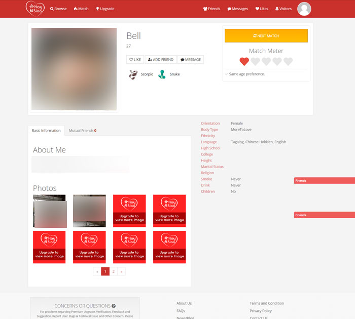This screenshot has width=355, height=319.
Task: Go to previous photos page arrow
Action: [97, 271]
